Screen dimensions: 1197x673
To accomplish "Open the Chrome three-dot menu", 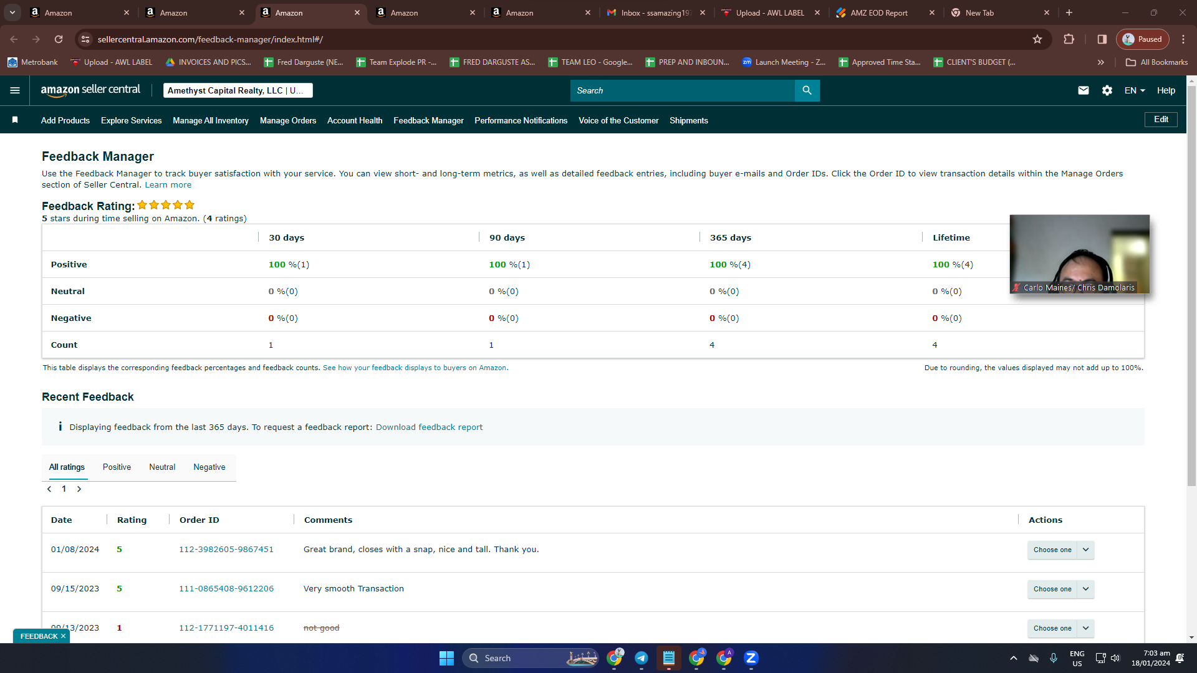I will click(x=1183, y=39).
